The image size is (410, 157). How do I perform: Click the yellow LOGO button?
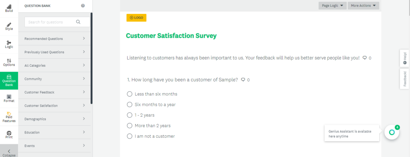pyautogui.click(x=136, y=18)
